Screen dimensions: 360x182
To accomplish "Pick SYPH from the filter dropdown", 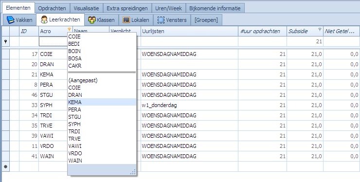I will pos(102,124).
